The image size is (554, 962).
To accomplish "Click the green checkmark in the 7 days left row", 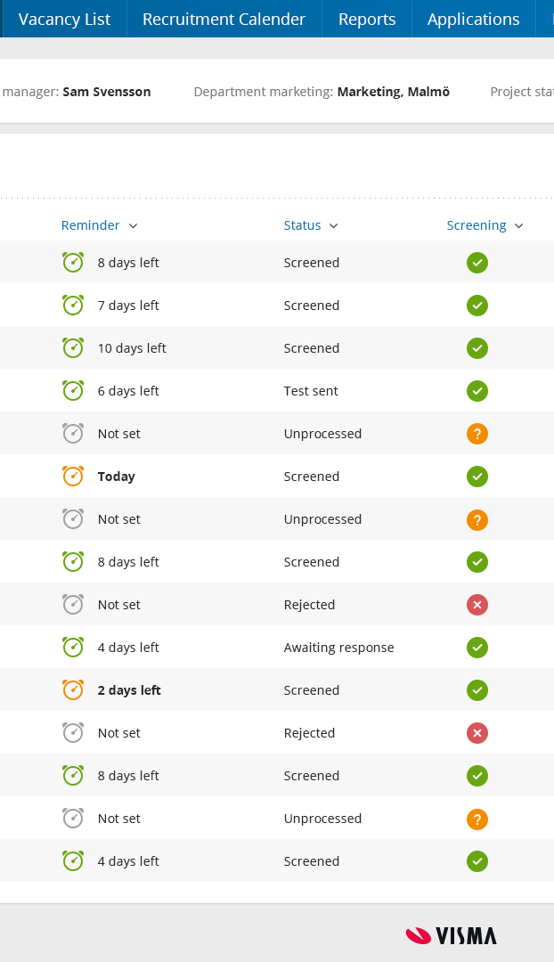I will tap(477, 306).
